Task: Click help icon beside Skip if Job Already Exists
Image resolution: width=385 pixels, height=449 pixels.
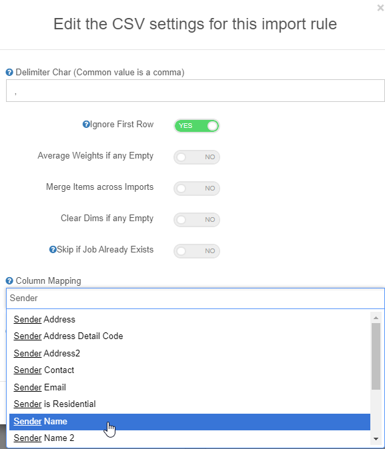Action: click(53, 249)
